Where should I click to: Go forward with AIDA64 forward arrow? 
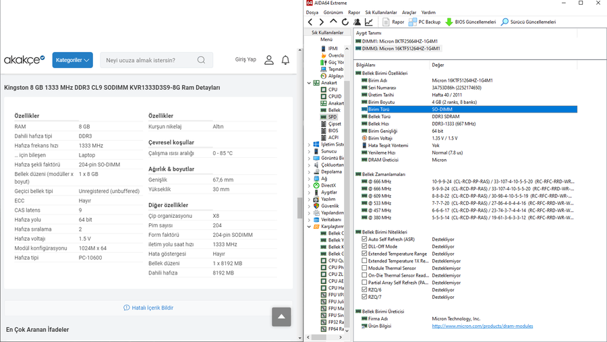click(321, 22)
